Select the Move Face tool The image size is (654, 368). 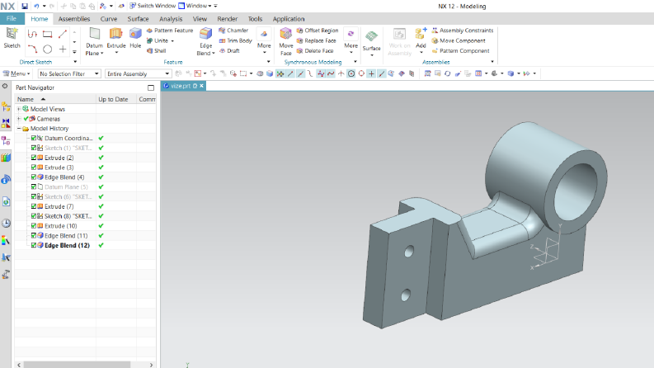pyautogui.click(x=285, y=41)
